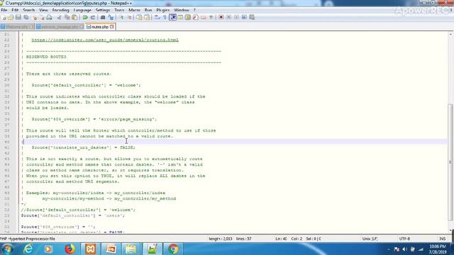Image resolution: width=454 pixels, height=255 pixels.
Task: Show the Document Map panel icon
Action: 187,17
